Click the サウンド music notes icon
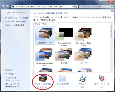The image size is (115, 92). [83, 78]
